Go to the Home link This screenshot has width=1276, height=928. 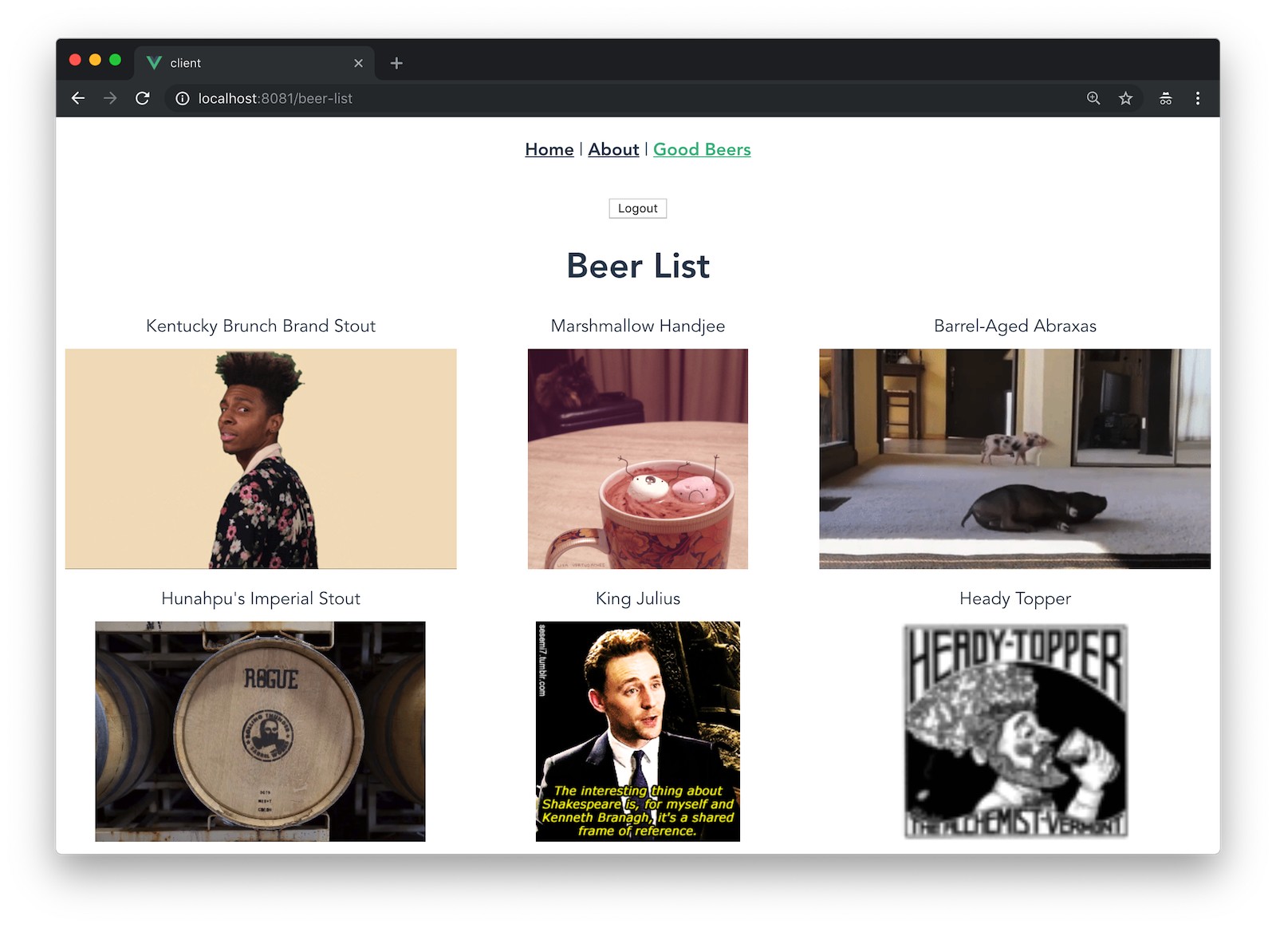[x=549, y=149]
